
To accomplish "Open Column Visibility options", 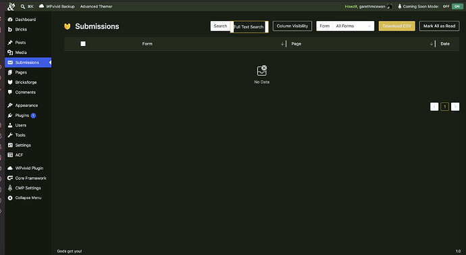I will pos(292,26).
